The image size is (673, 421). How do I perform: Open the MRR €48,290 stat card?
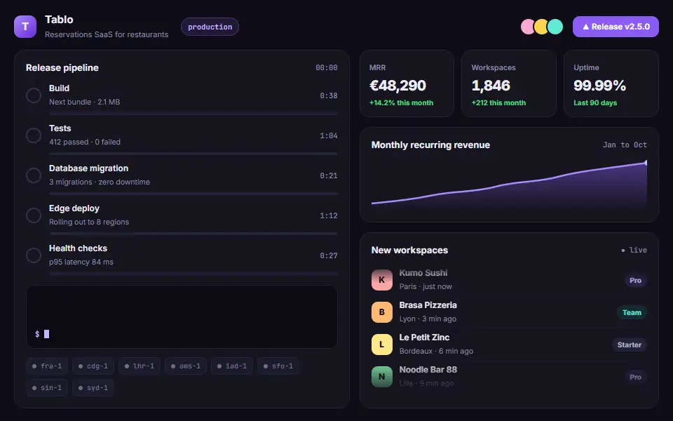point(407,83)
